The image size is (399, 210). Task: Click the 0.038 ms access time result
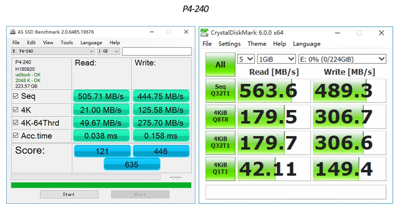pos(101,136)
